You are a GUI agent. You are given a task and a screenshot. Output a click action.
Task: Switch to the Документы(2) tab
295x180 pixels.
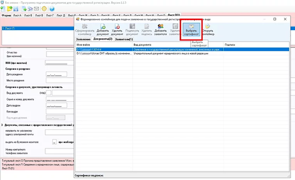tap(103, 39)
